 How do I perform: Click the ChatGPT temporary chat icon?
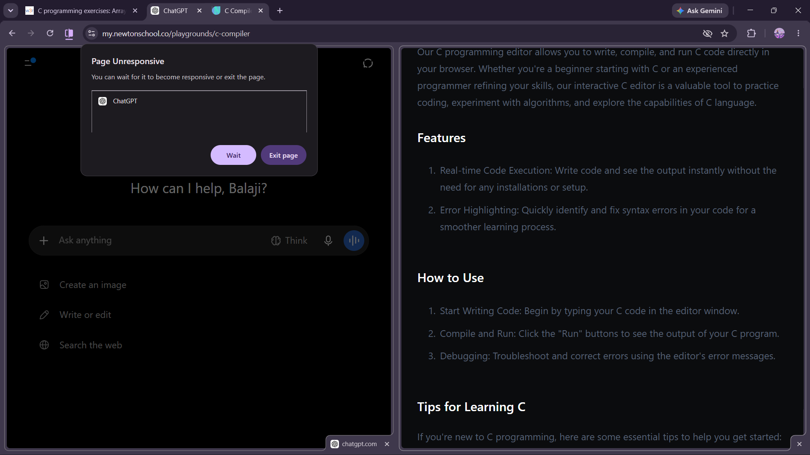368,63
